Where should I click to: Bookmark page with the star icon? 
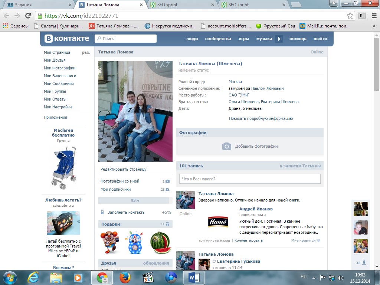coord(350,16)
